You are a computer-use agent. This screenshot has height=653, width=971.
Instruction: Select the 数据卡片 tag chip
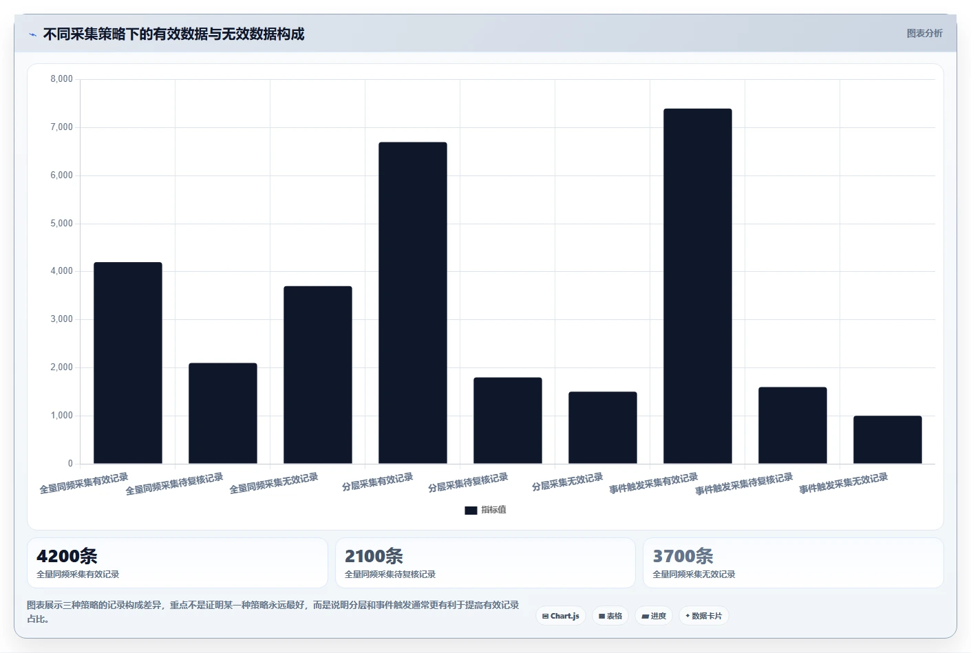point(704,616)
